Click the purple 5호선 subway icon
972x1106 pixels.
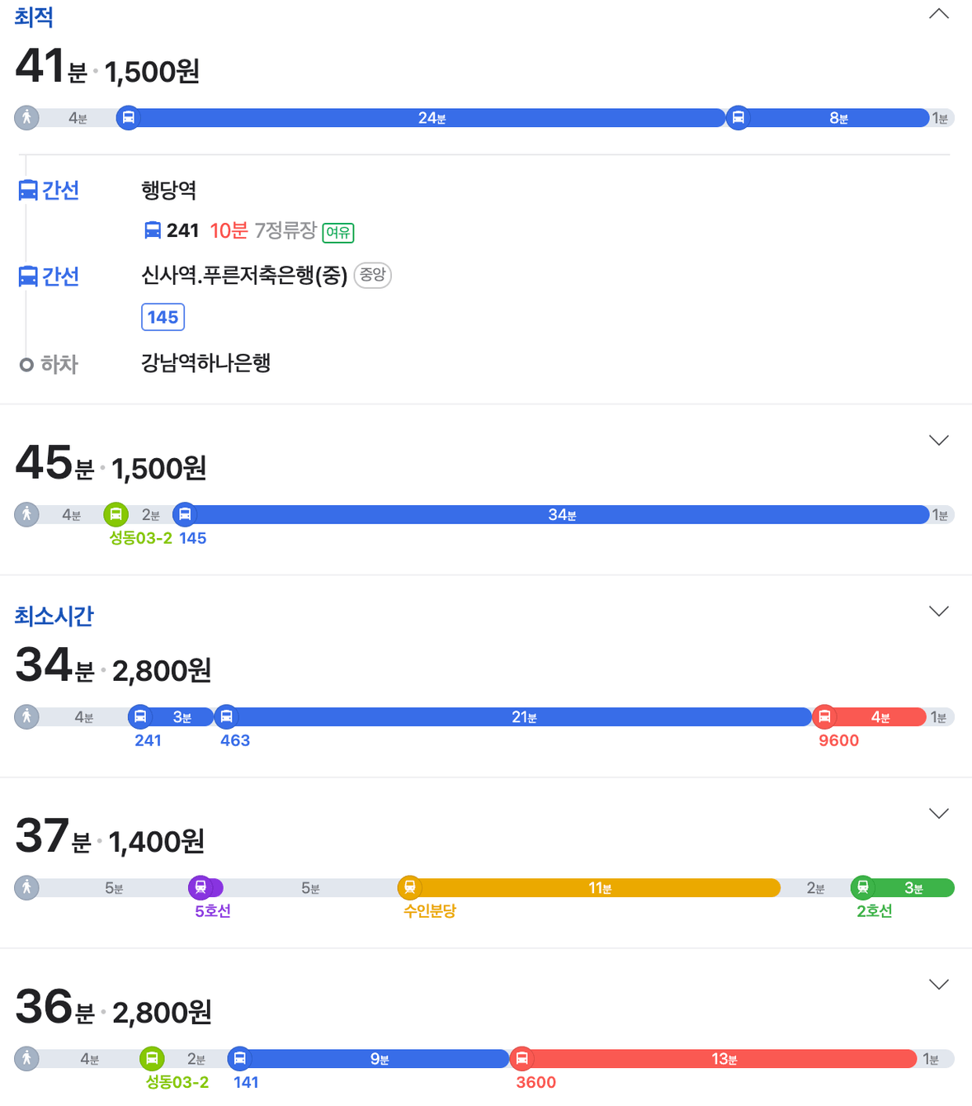pos(201,887)
